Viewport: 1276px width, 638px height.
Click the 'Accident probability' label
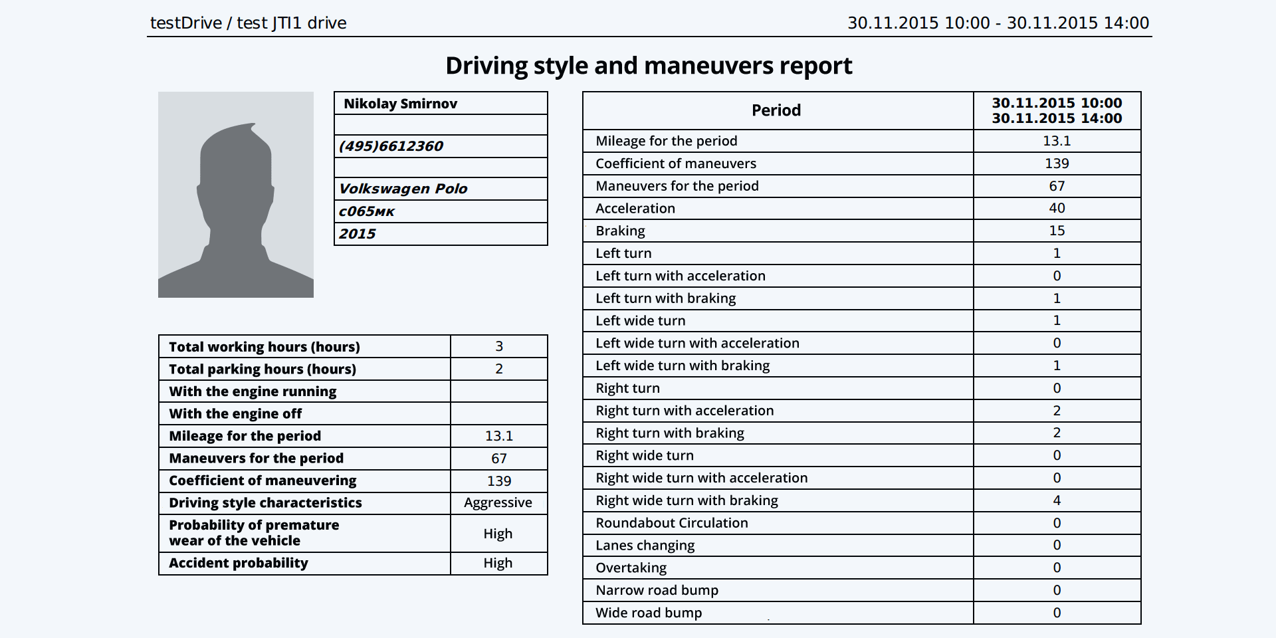239,564
